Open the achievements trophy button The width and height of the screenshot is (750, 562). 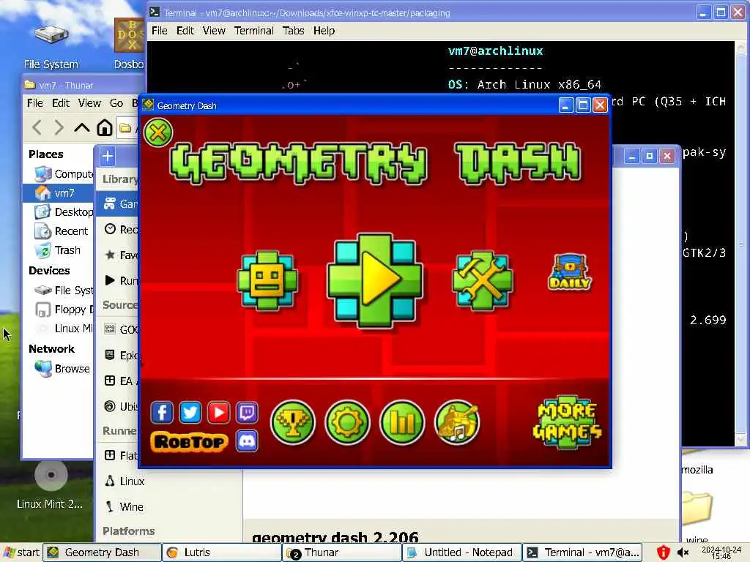tap(293, 422)
